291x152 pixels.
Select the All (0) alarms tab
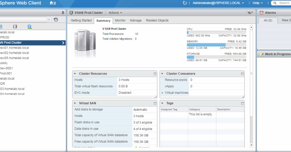268,20
